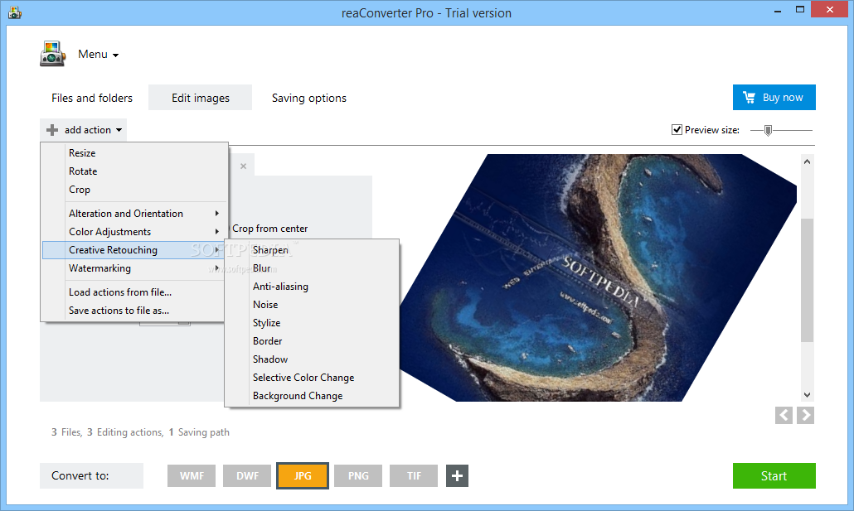Select Save actions to file as...
Viewport: 854px width, 511px height.
[134, 311]
